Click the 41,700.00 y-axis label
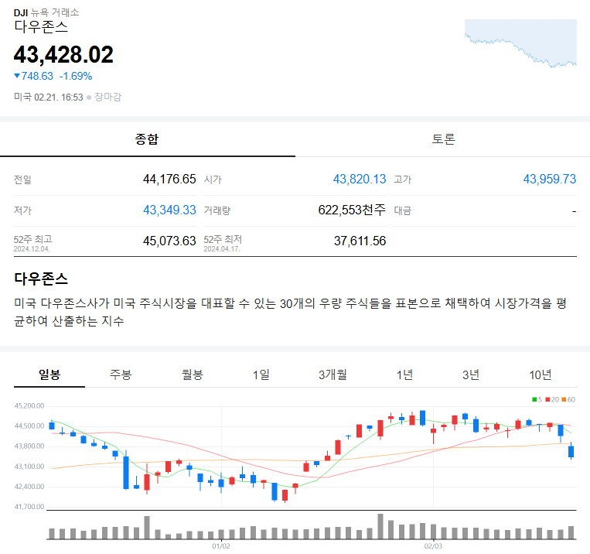 (29, 507)
